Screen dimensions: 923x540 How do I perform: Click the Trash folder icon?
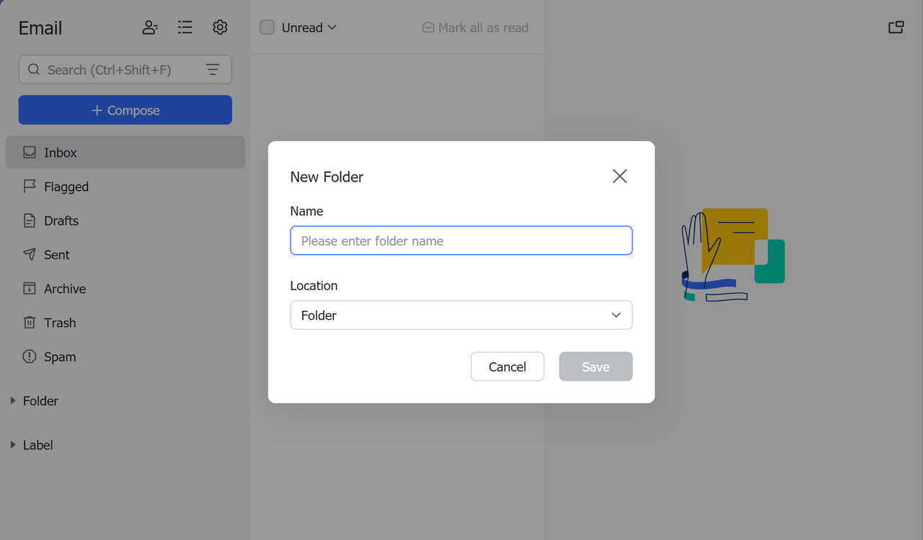click(x=29, y=323)
